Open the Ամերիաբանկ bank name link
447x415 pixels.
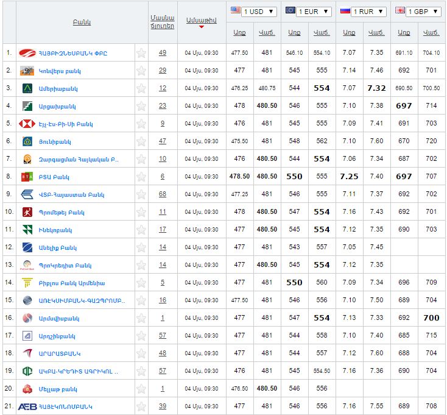point(58,88)
